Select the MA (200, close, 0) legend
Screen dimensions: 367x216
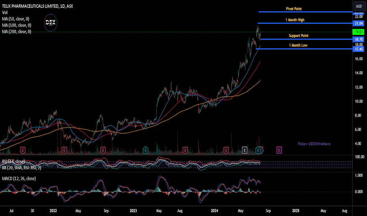[x=17, y=31]
